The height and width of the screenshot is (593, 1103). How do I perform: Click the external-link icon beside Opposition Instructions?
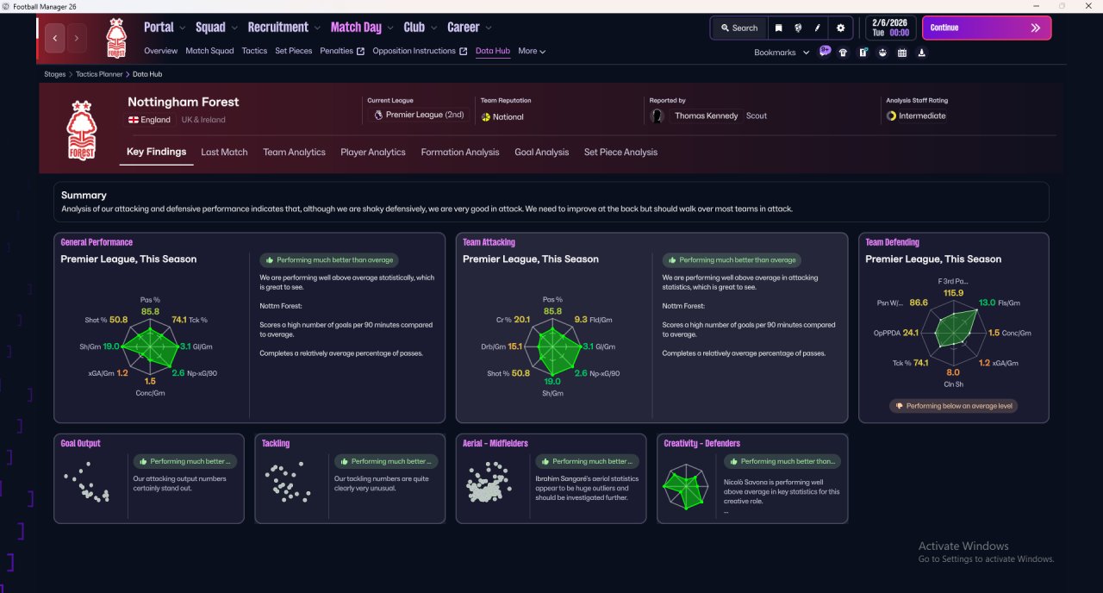click(x=464, y=51)
